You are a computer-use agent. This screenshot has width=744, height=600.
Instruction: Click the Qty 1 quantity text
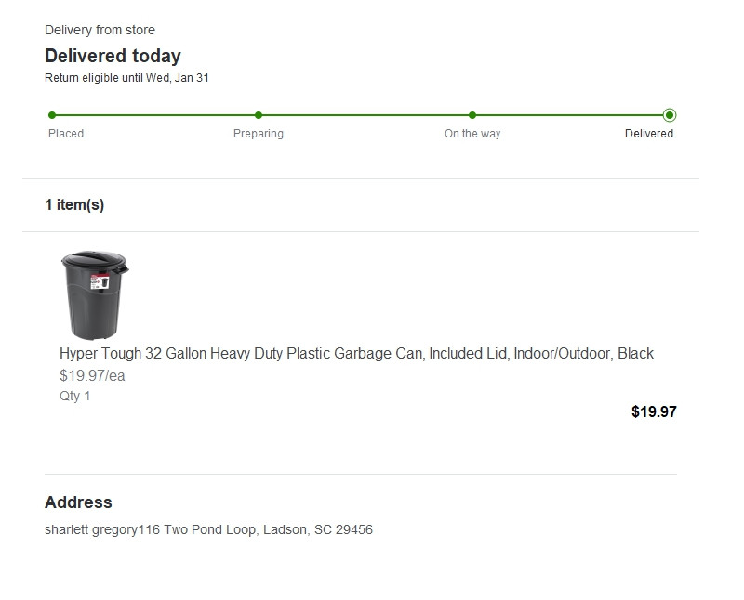(75, 397)
